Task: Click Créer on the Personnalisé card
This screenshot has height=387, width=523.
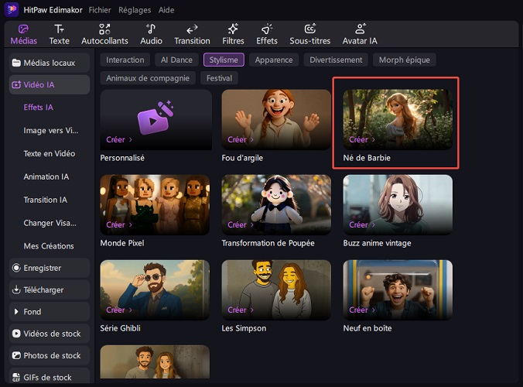Action: tap(118, 140)
